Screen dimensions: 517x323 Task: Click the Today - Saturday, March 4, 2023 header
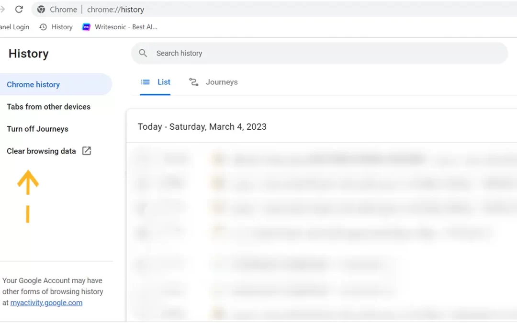(202, 127)
